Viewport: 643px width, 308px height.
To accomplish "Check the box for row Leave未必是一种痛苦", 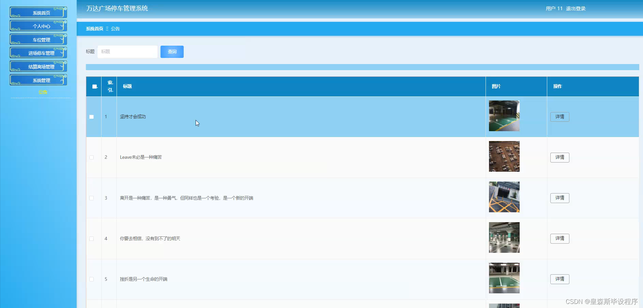I will coord(91,157).
